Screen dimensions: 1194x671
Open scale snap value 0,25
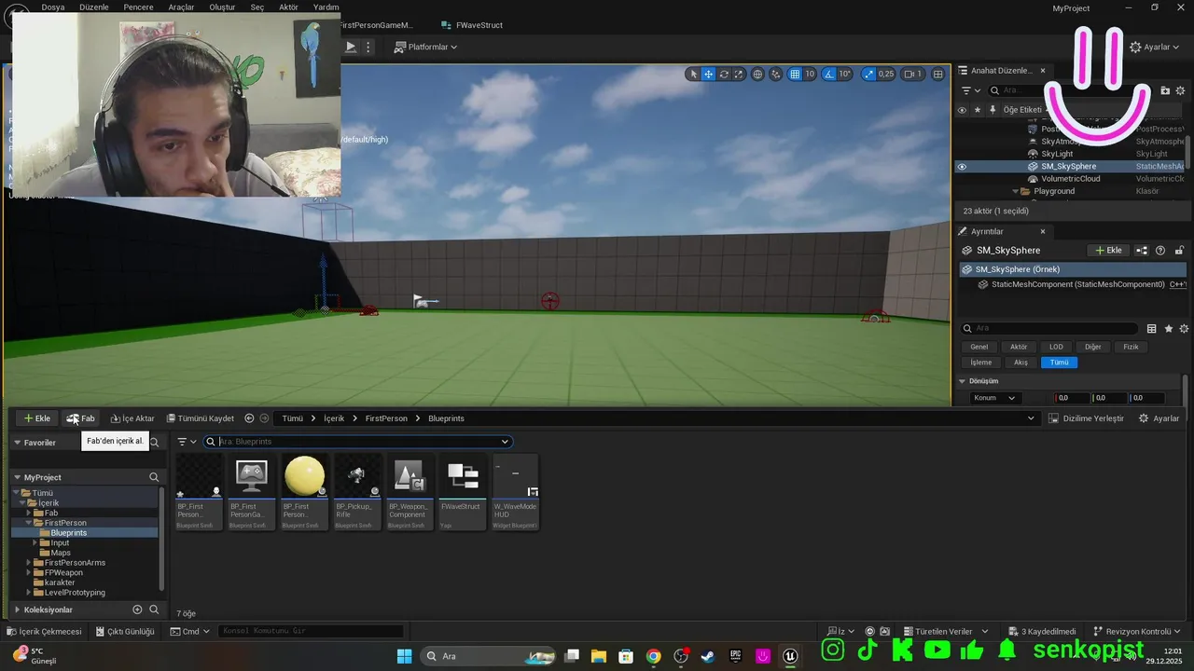pos(886,74)
